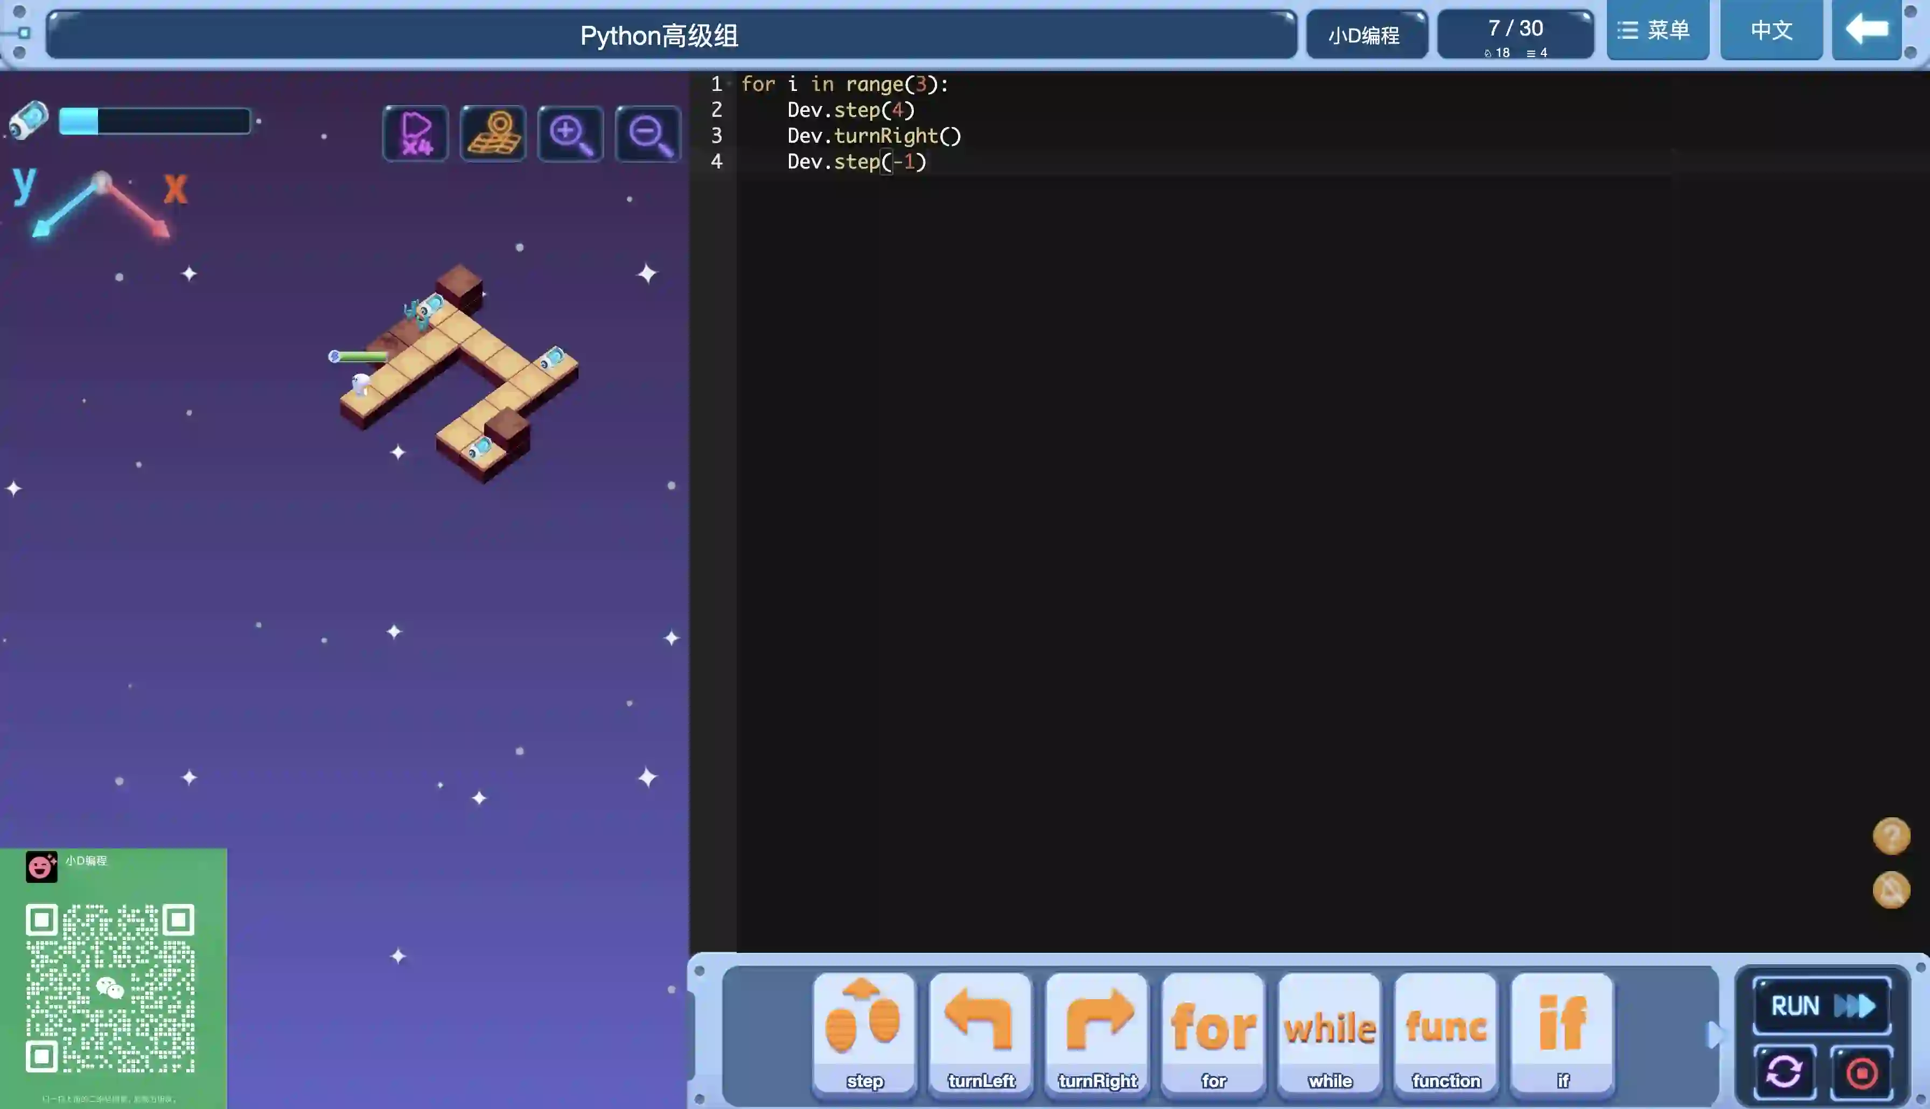Toggle the x4 speed playback icon
The width and height of the screenshot is (1930, 1109).
[x=415, y=134]
